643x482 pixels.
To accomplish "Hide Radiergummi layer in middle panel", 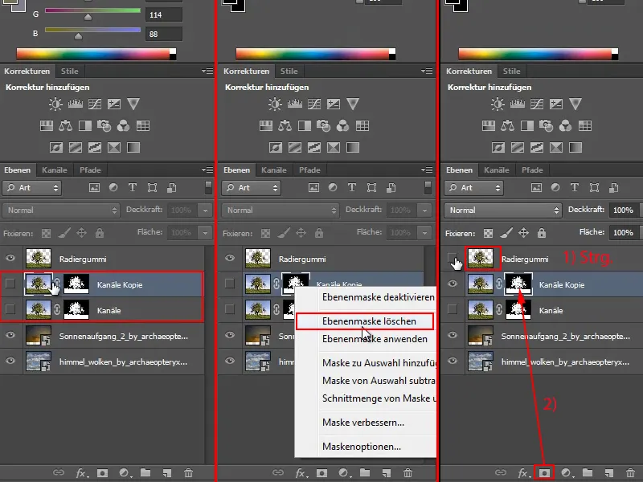I will click(230, 258).
